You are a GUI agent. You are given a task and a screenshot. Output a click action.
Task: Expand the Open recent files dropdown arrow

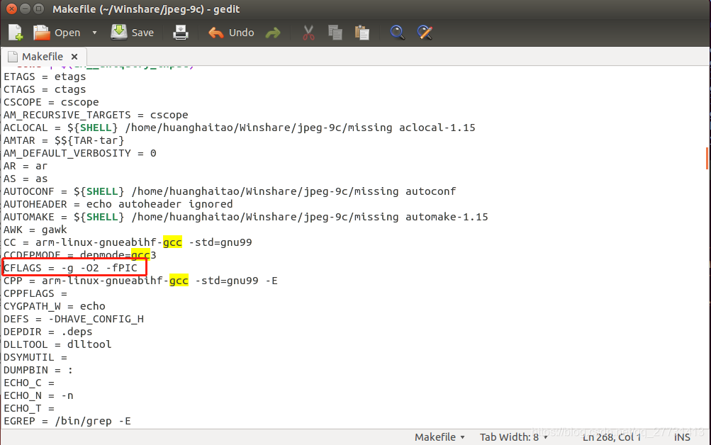click(x=94, y=33)
